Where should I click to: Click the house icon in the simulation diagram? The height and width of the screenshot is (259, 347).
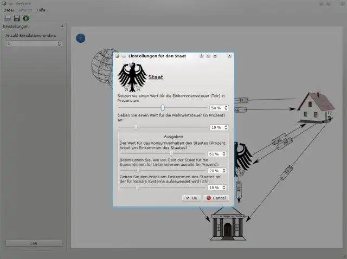pos(316,107)
